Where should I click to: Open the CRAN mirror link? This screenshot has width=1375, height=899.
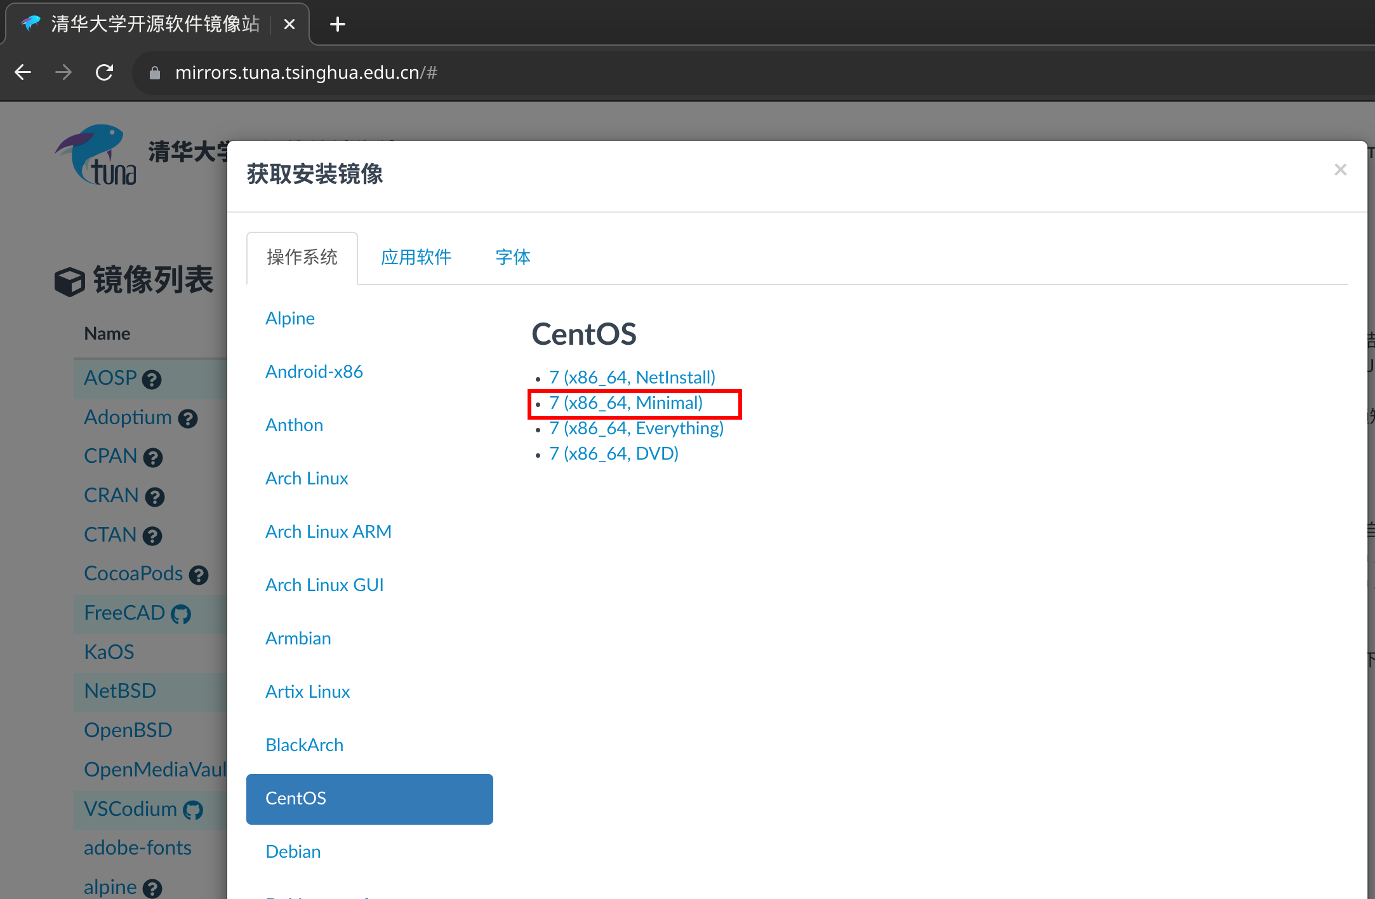click(112, 495)
